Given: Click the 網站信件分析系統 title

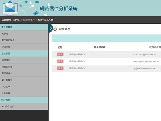Looking at the screenshot, I should point(59,8).
